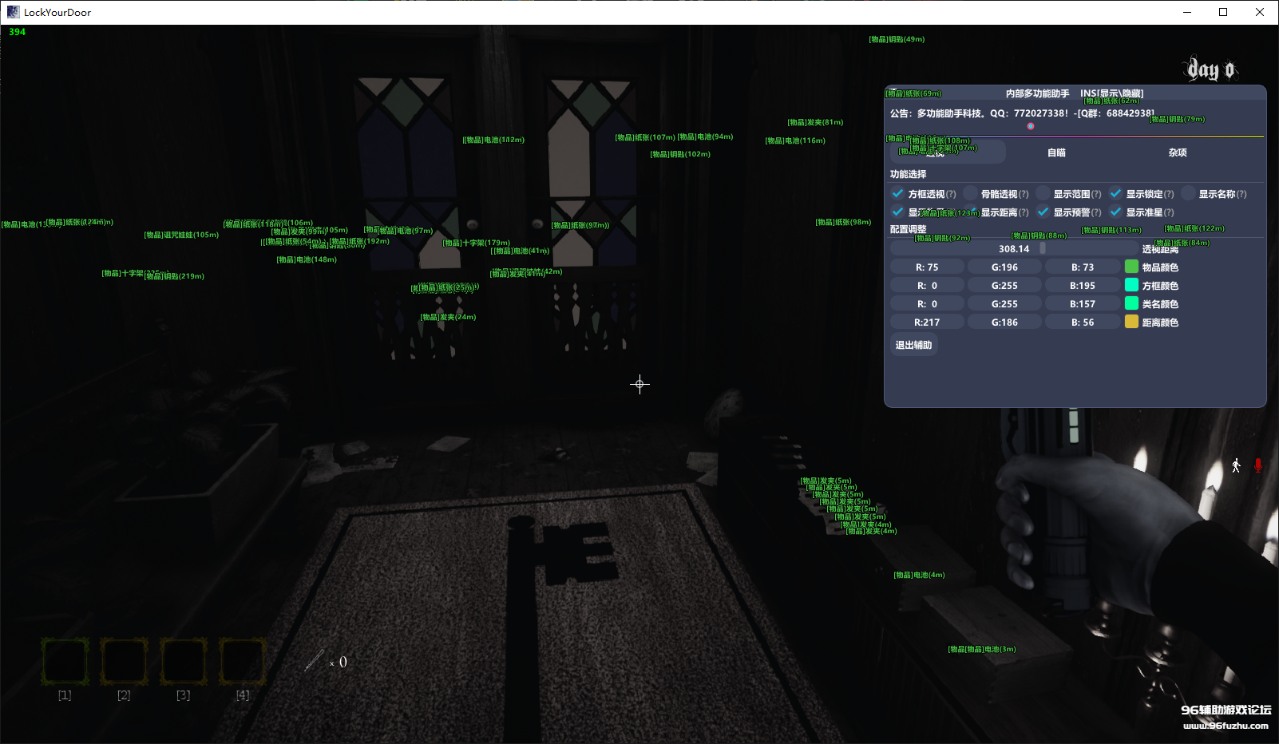Disable the 方框透视 checkbox
Screen dimensions: 1279x744
click(x=898, y=193)
